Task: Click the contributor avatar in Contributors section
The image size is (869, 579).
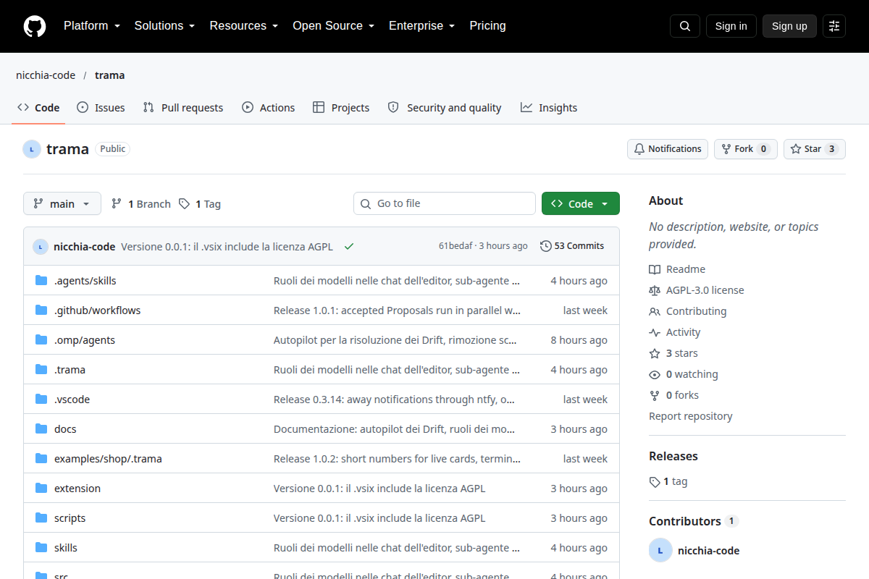Action: point(660,550)
